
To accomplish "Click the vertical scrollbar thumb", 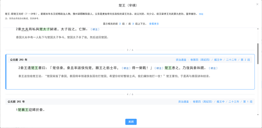I will [x=258, y=54].
